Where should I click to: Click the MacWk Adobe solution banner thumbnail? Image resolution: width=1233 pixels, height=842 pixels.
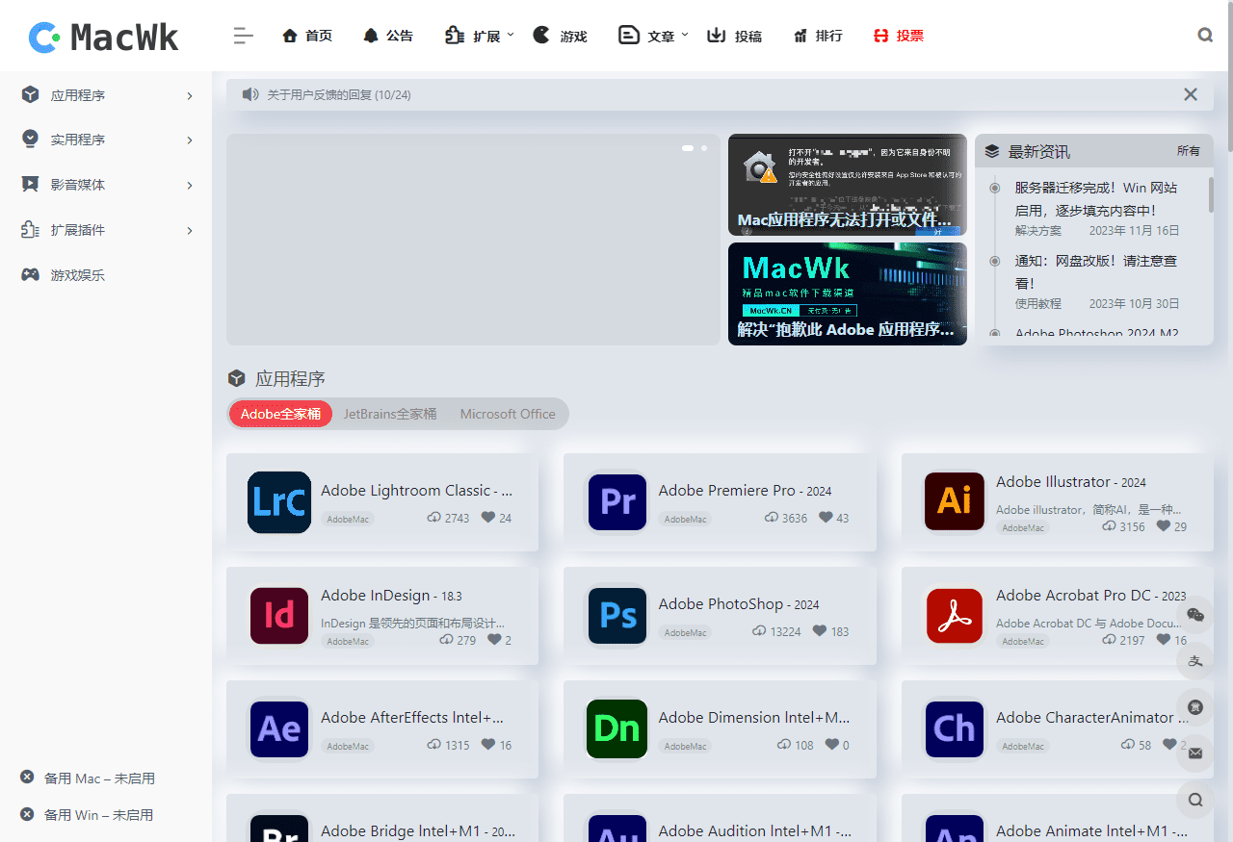point(848,293)
